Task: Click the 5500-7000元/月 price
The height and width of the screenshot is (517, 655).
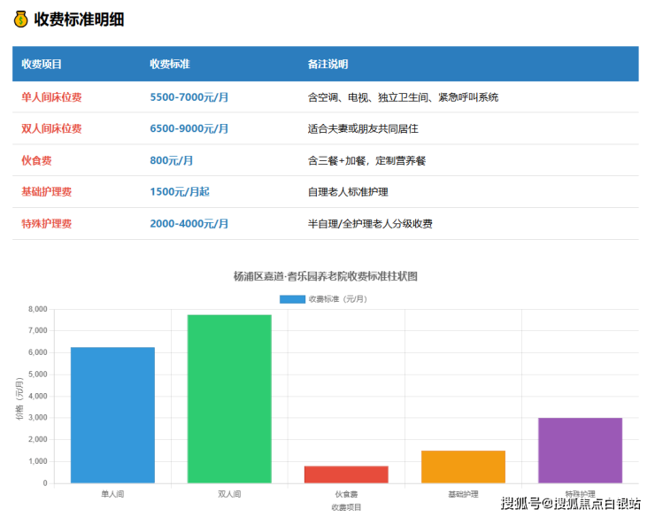Action: pos(189,97)
